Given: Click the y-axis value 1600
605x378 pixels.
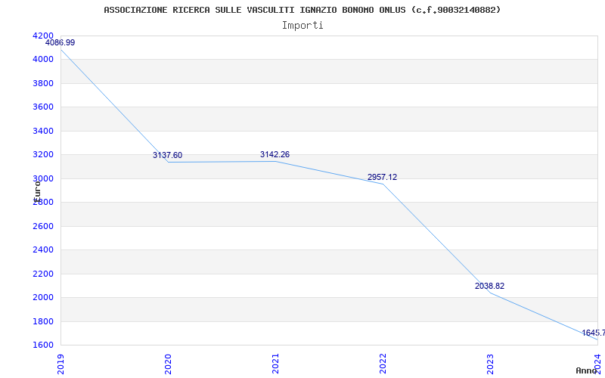Looking at the screenshot, I should pyautogui.click(x=43, y=345).
